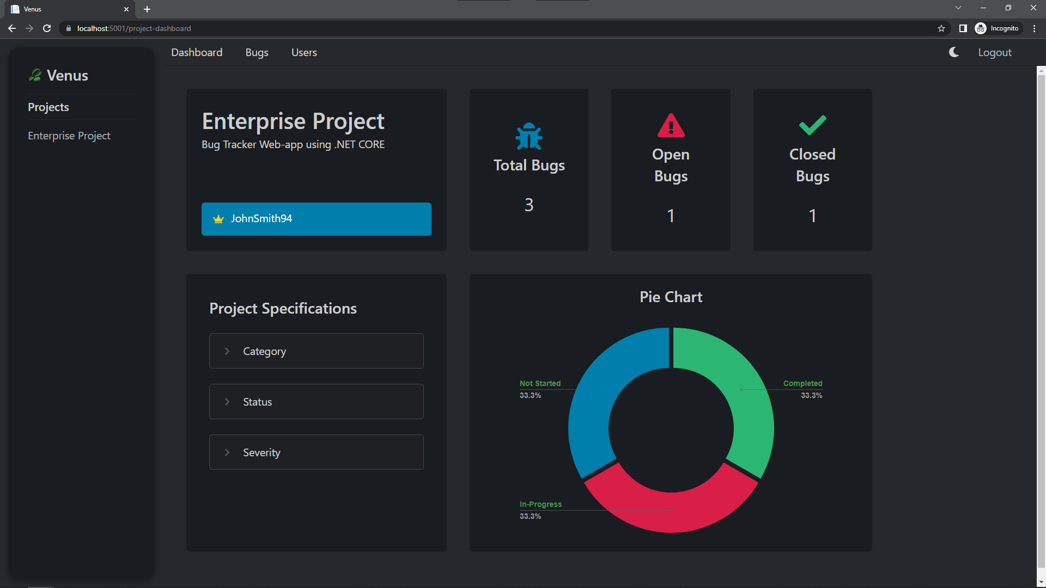The width and height of the screenshot is (1046, 588).
Task: Click the Venus brand name text
Action: 68,75
